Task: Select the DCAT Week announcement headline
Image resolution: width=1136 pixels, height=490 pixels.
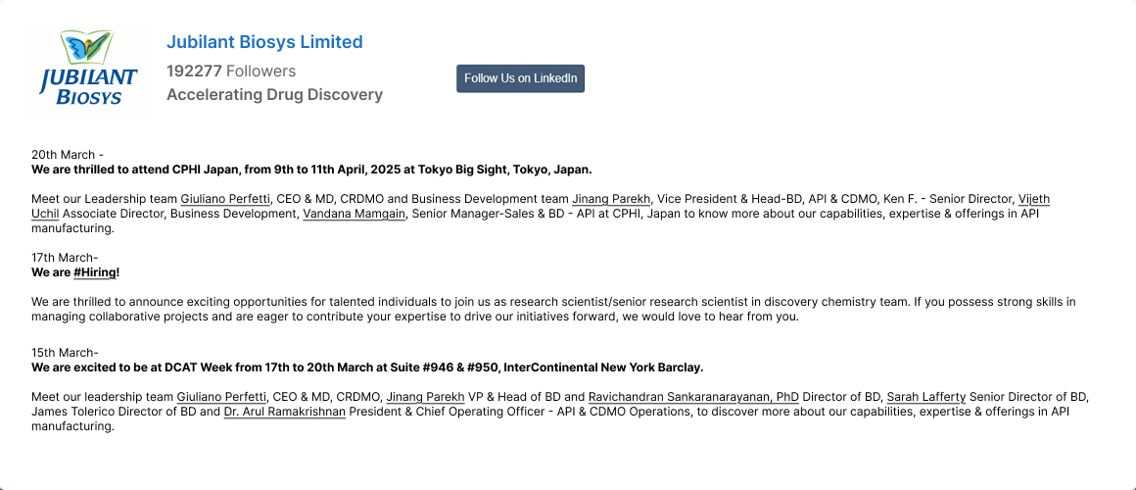Action: click(x=367, y=367)
